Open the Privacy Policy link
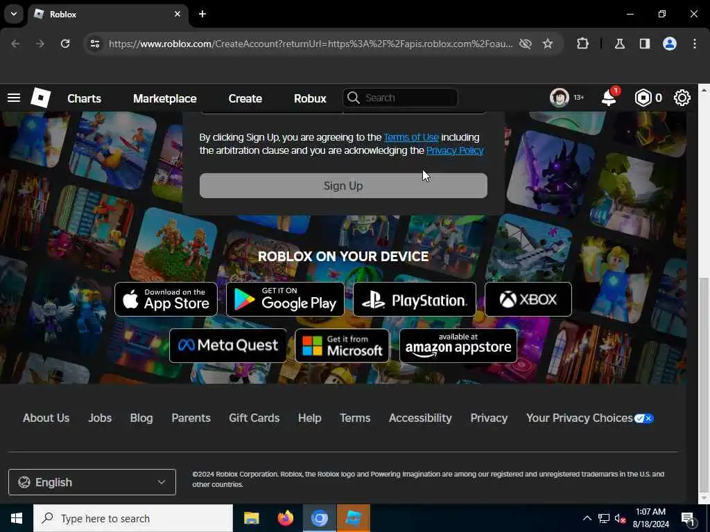Image resolution: width=710 pixels, height=532 pixels. coord(455,150)
